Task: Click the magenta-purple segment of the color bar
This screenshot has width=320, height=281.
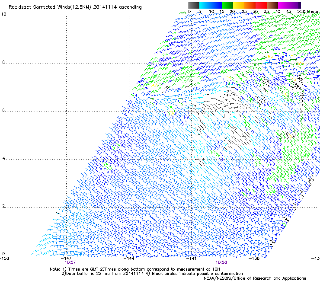Action: 289,5
